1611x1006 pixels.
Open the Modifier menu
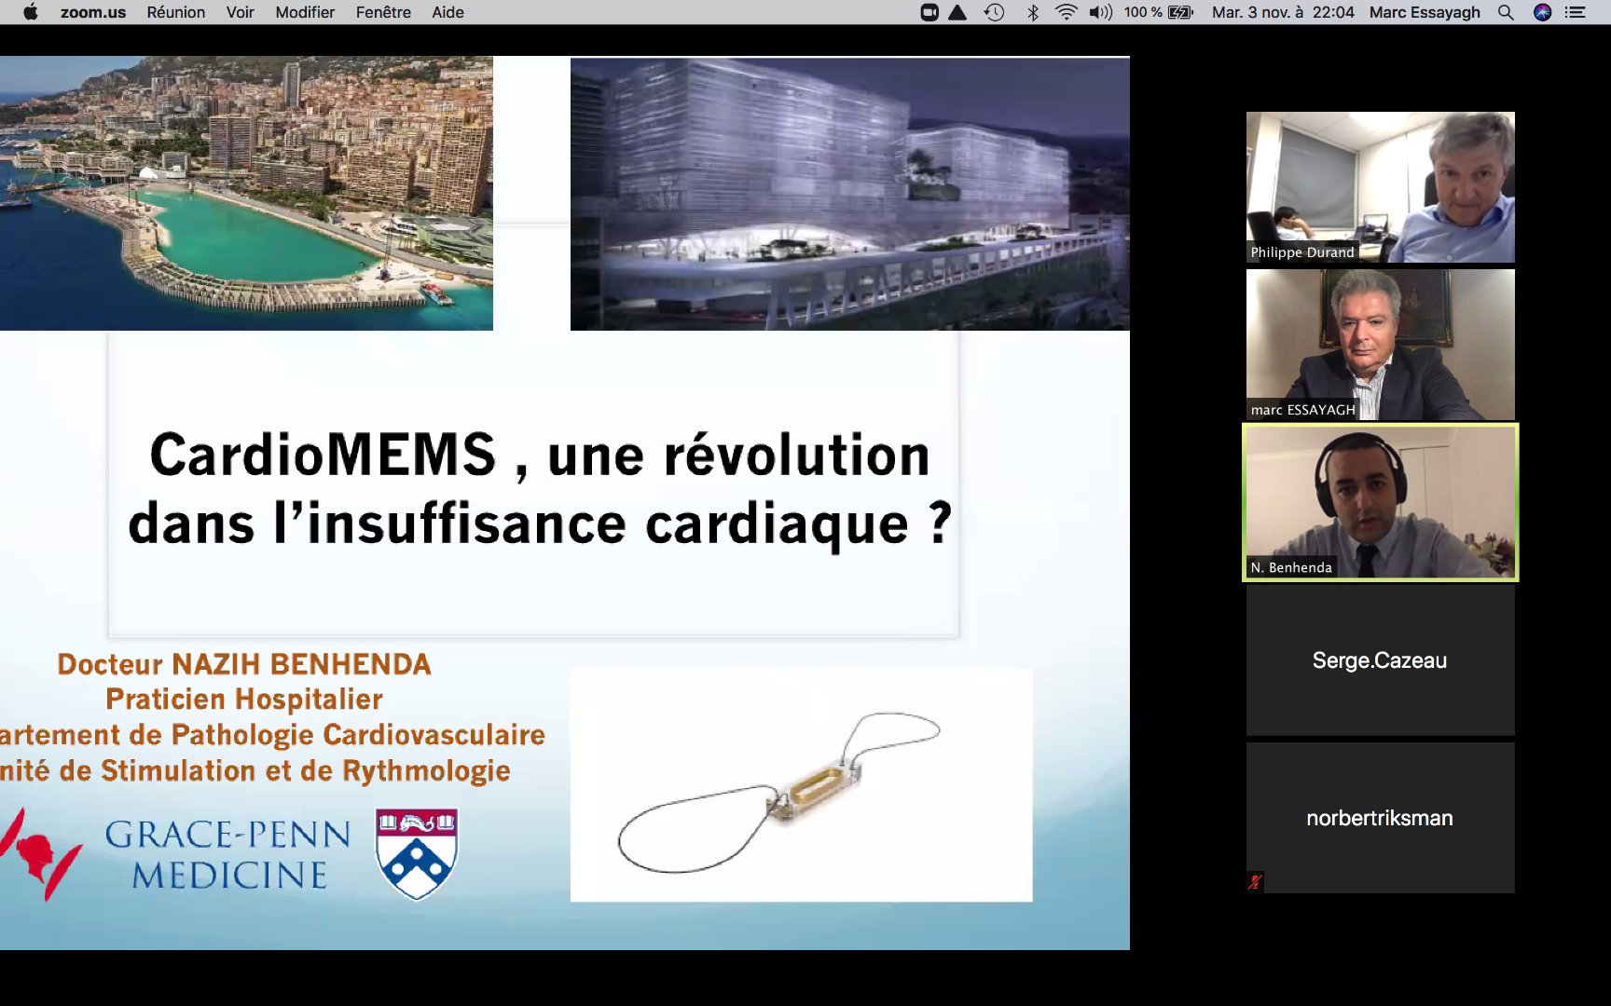305,12
